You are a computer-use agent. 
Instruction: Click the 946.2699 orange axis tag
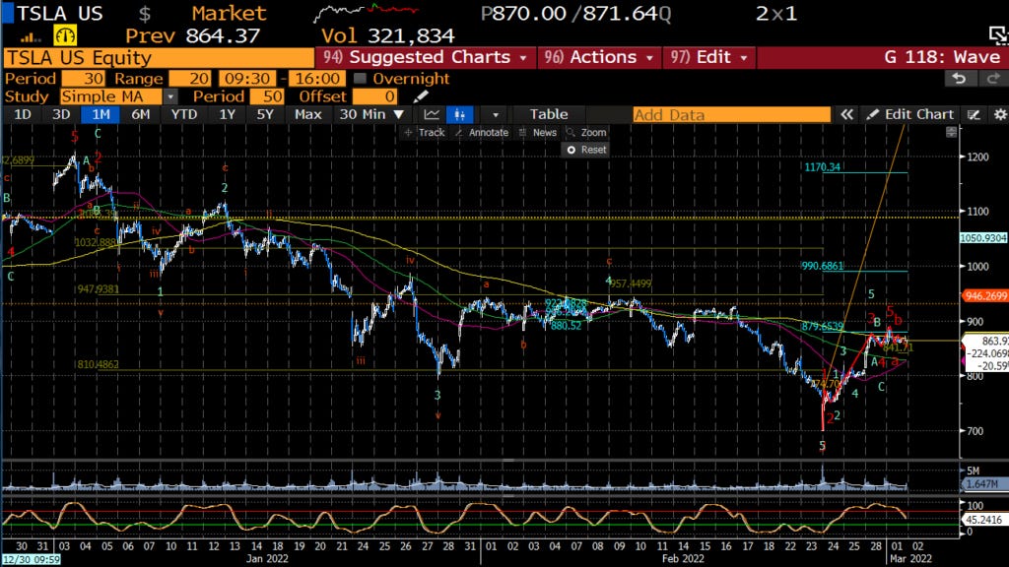coord(984,295)
